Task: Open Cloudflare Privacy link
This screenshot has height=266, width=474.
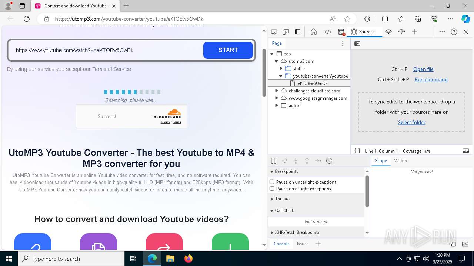Action: click(165, 122)
